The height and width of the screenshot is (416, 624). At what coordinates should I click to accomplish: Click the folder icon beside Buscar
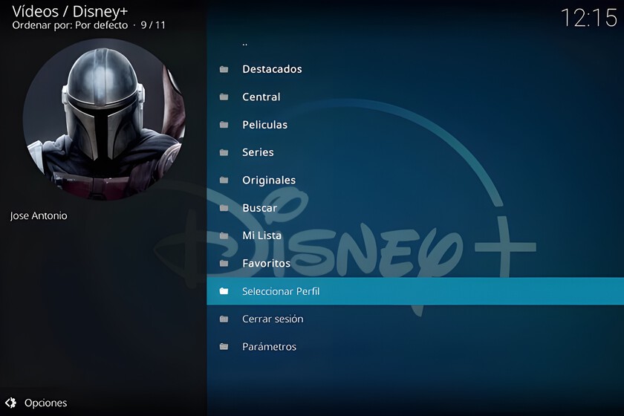(x=224, y=208)
